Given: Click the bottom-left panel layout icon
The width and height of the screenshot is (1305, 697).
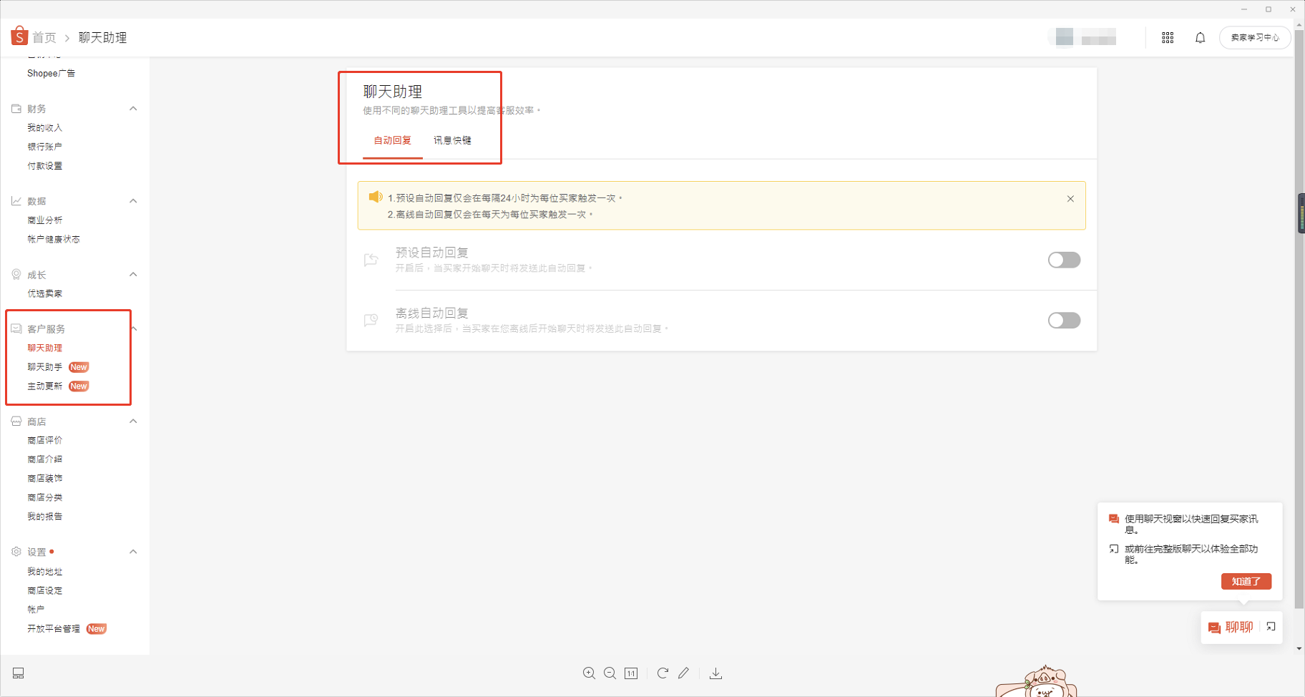Looking at the screenshot, I should click(x=19, y=673).
